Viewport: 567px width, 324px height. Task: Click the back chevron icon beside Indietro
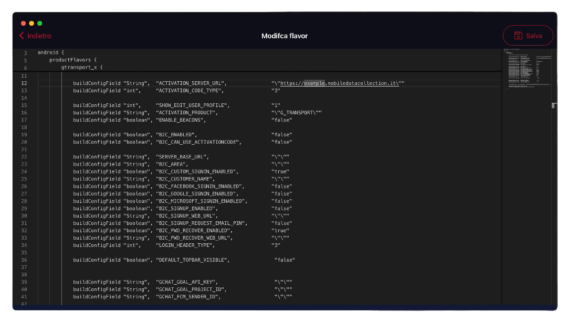22,36
